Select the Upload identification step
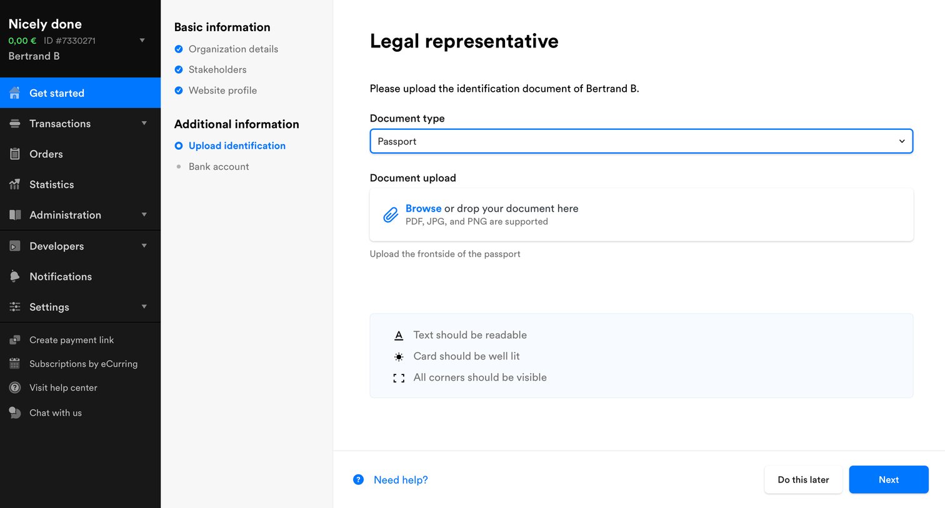945x508 pixels. (237, 145)
